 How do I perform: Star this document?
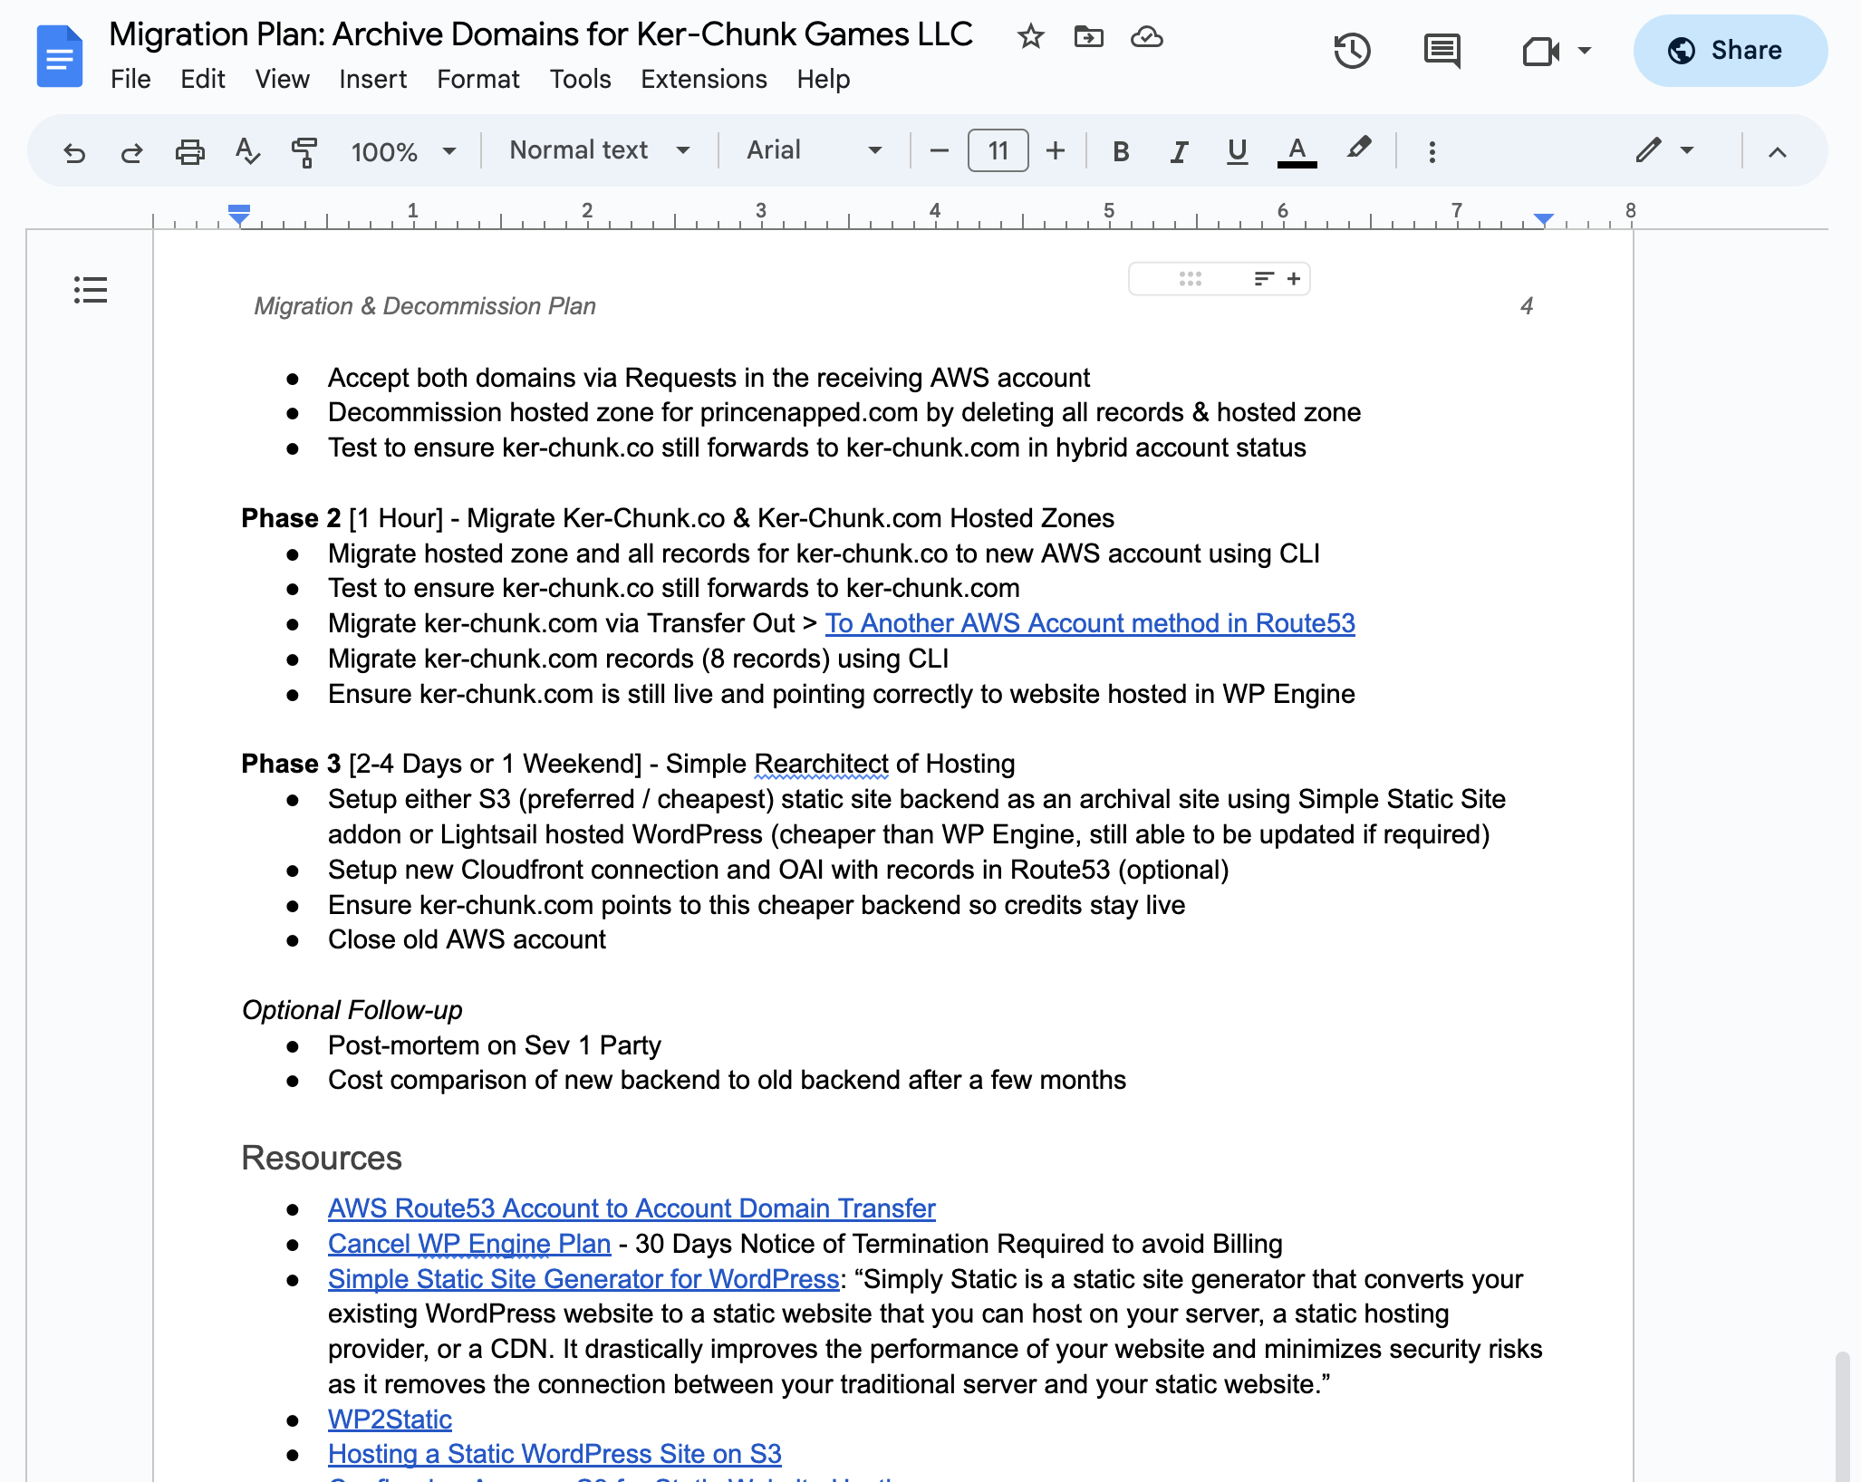point(1030,37)
